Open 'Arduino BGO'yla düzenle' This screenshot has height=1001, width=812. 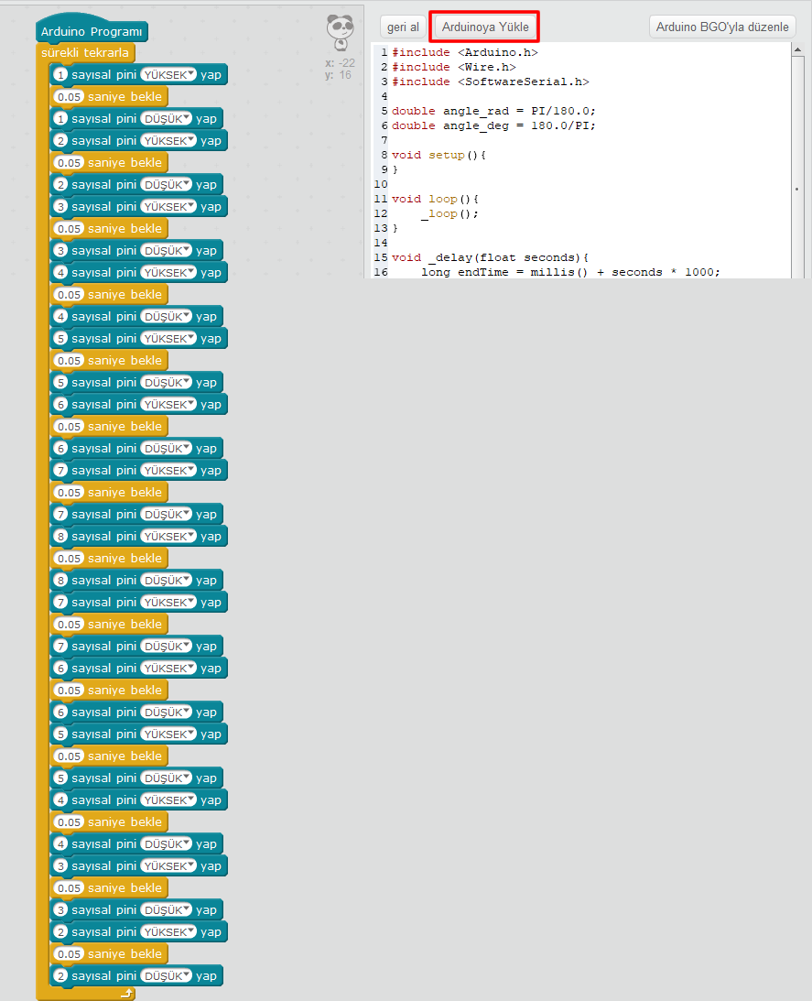coord(722,27)
